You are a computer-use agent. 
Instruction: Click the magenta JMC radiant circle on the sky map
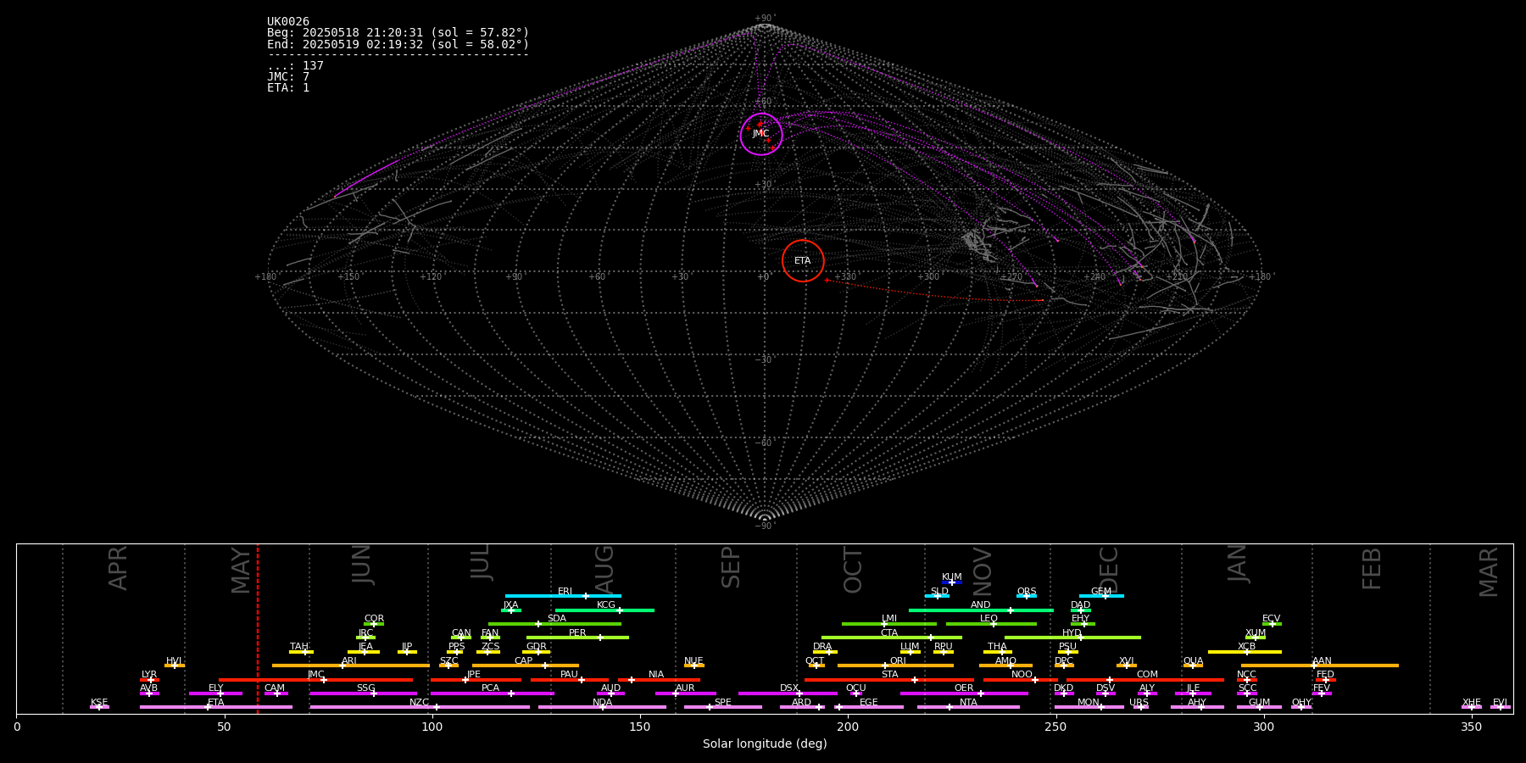coord(761,134)
